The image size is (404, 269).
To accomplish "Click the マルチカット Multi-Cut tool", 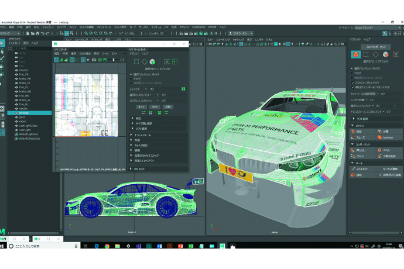I will tap(363, 169).
